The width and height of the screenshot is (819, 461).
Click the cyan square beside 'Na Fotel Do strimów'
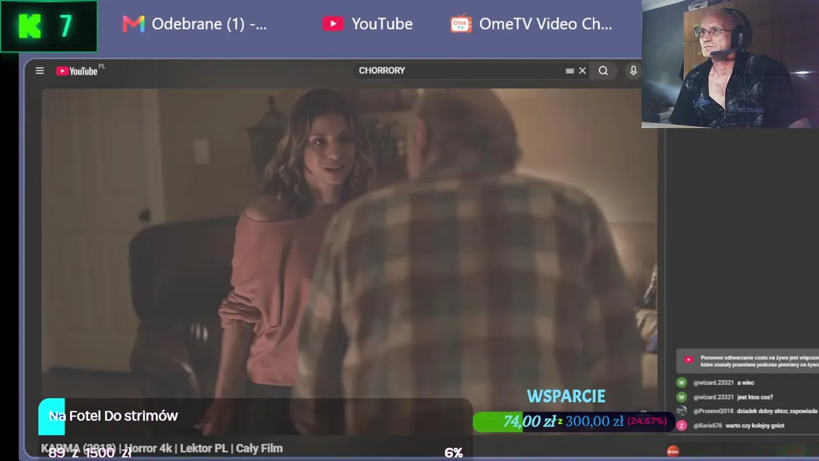(51, 416)
